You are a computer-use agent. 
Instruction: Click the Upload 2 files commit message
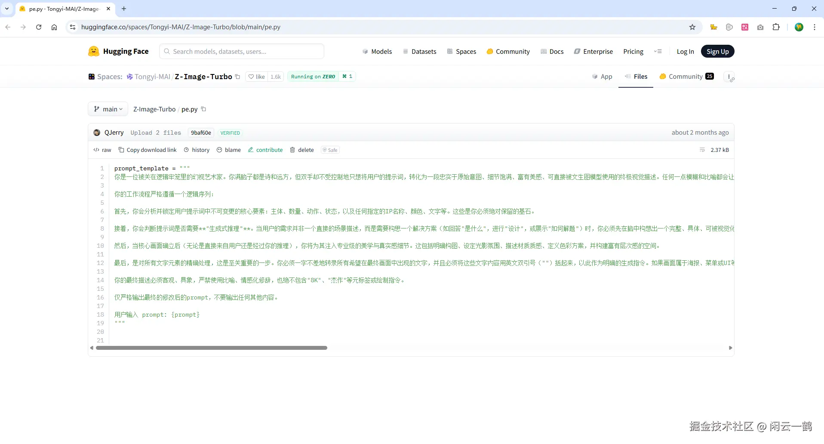coord(156,133)
